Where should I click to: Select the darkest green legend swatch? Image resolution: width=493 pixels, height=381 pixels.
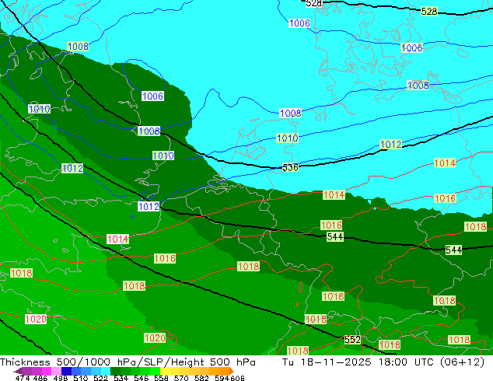(116, 371)
